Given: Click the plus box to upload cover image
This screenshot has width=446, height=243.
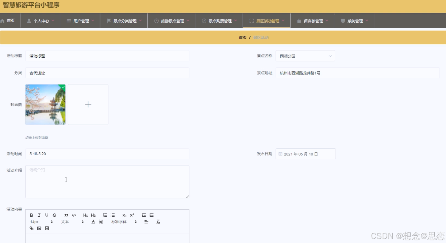Looking at the screenshot, I should (88, 105).
